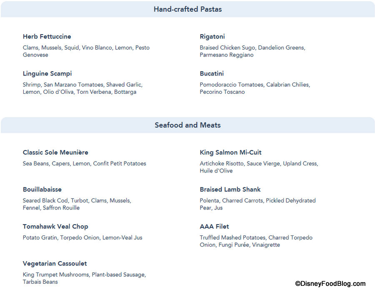Select the Herb Fettuccine dish title
This screenshot has height=295, width=375.
47,37
